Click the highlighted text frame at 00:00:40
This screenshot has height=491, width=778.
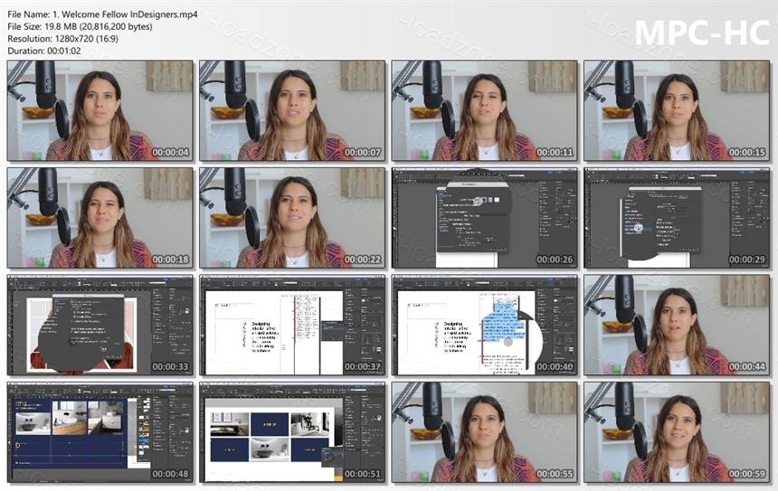click(x=484, y=326)
